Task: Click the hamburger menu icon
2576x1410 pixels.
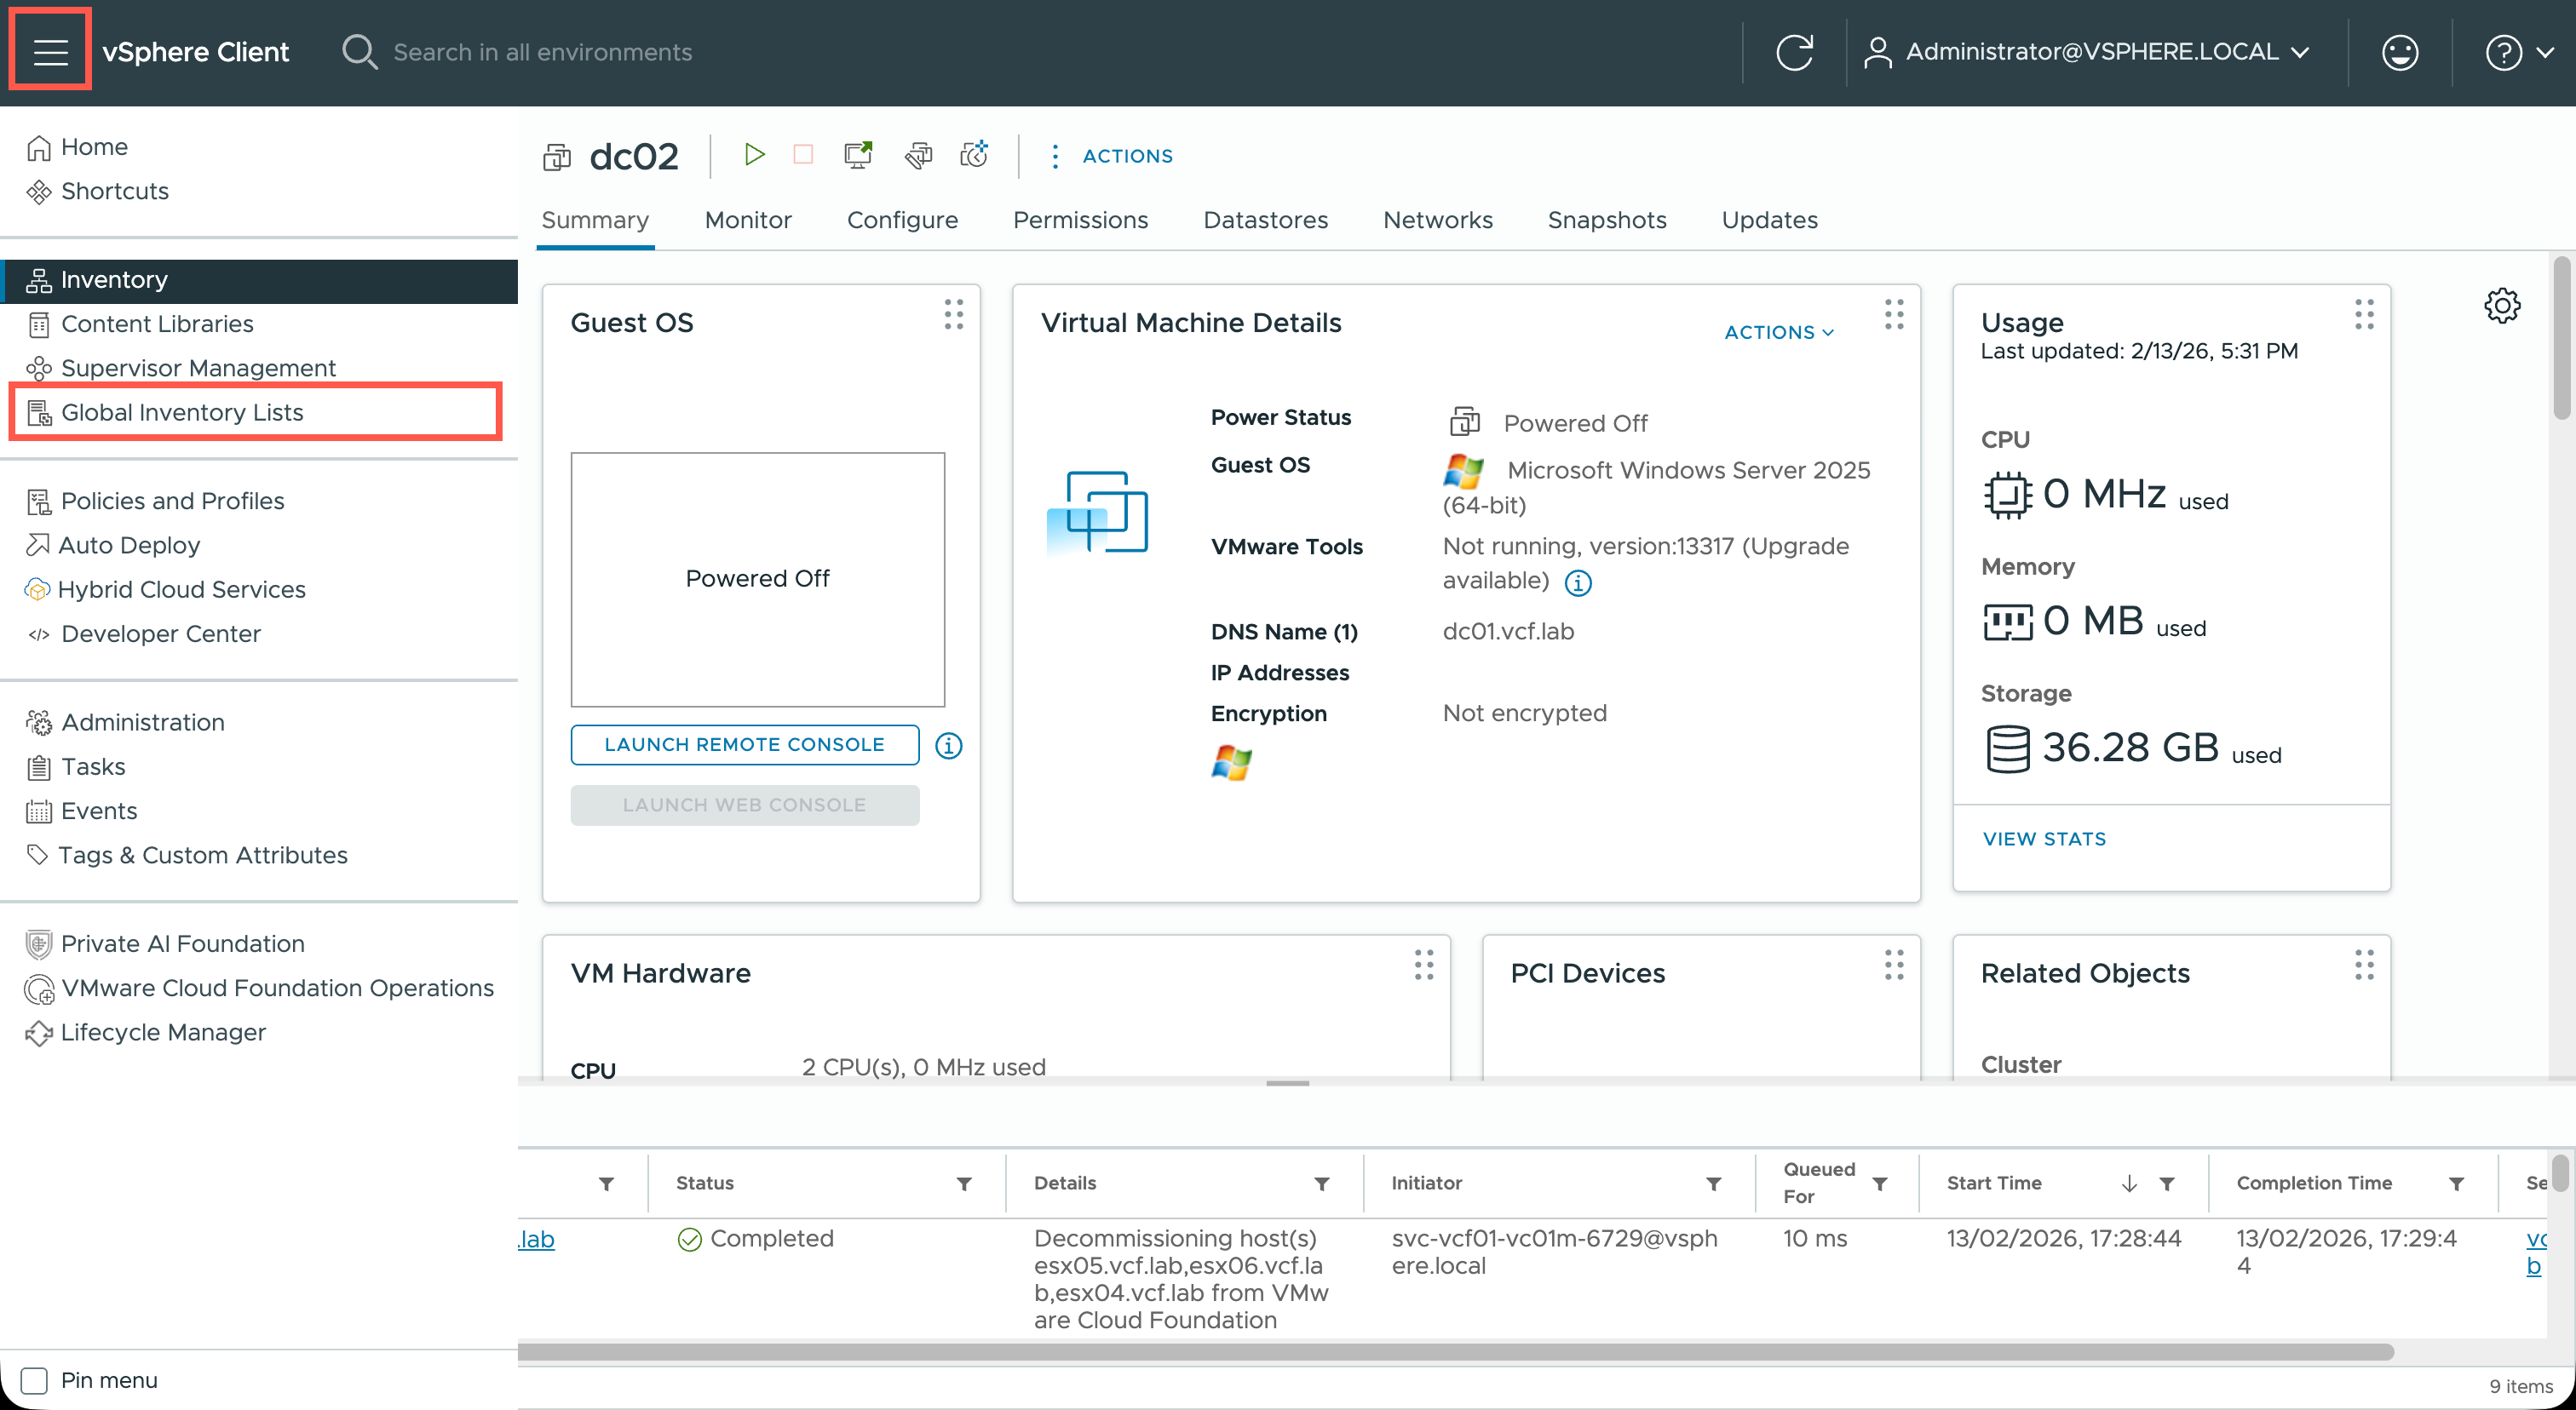Action: coord(50,51)
